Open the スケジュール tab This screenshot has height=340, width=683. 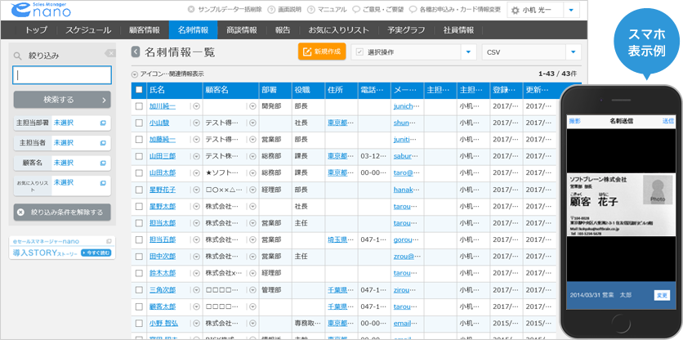click(x=88, y=30)
